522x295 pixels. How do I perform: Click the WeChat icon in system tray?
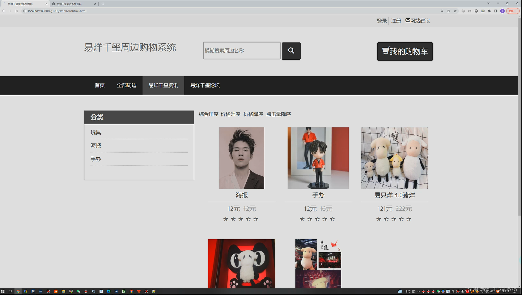438,291
